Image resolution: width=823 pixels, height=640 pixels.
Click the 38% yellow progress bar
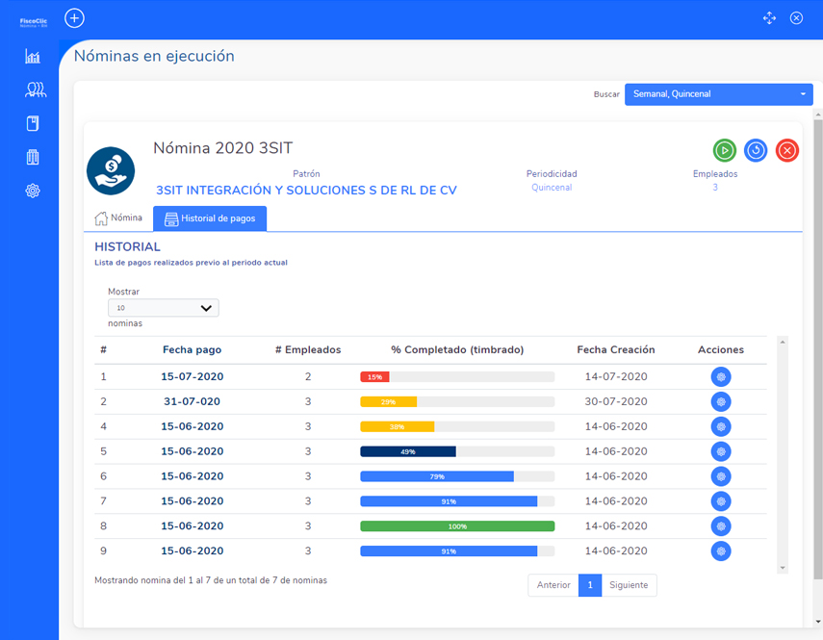tap(398, 426)
